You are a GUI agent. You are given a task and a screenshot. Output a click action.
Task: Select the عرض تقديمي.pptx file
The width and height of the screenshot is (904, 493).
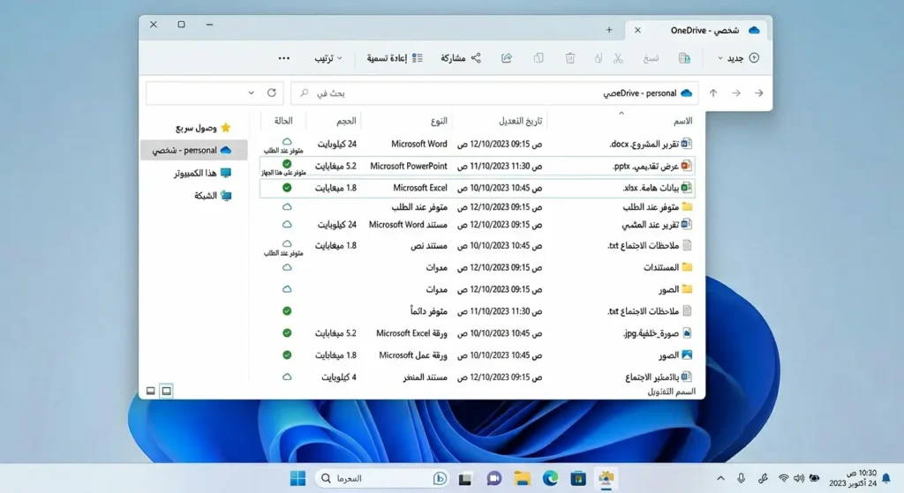(477, 166)
